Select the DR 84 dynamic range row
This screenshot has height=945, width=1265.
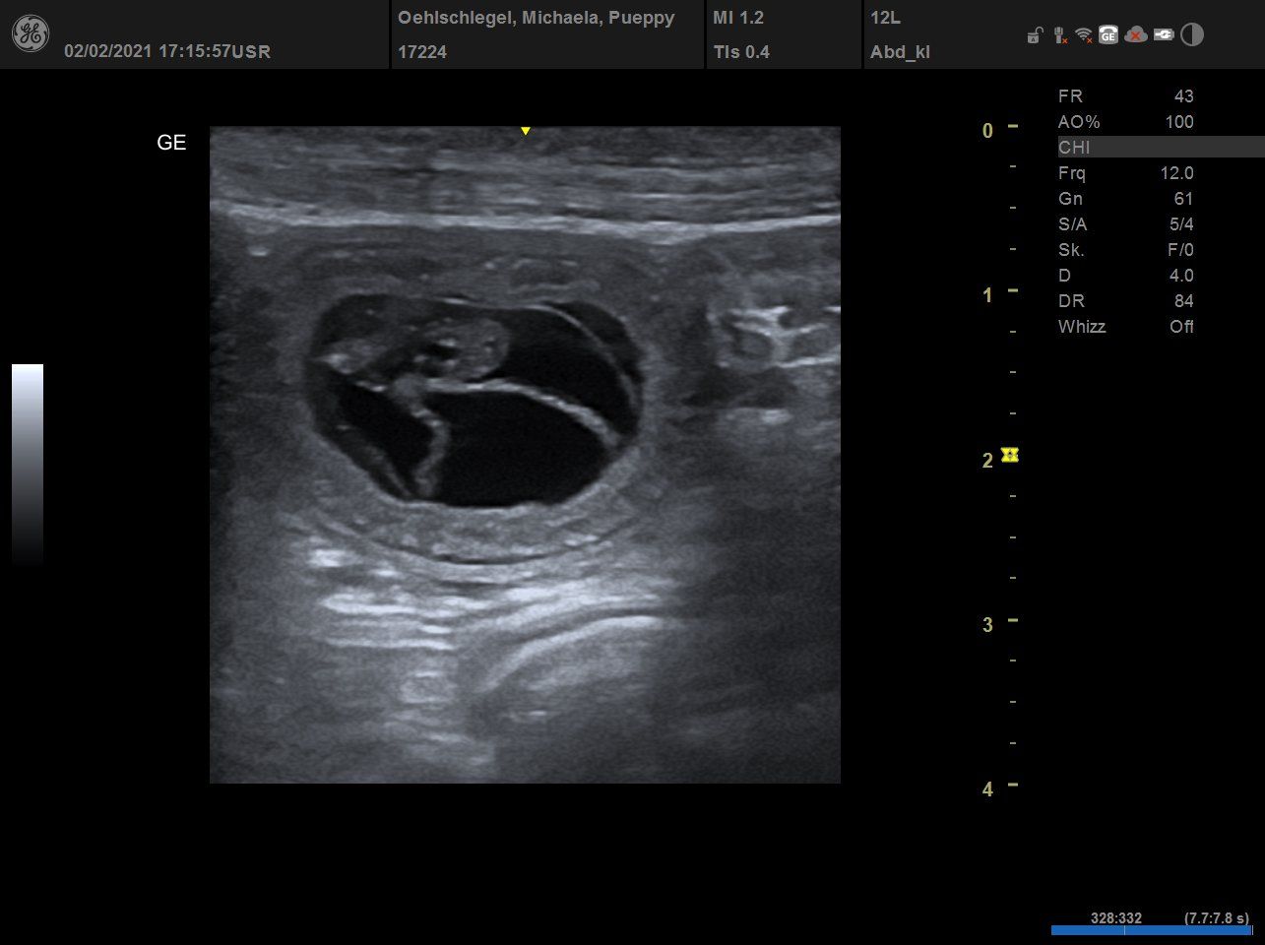[x=1126, y=301]
